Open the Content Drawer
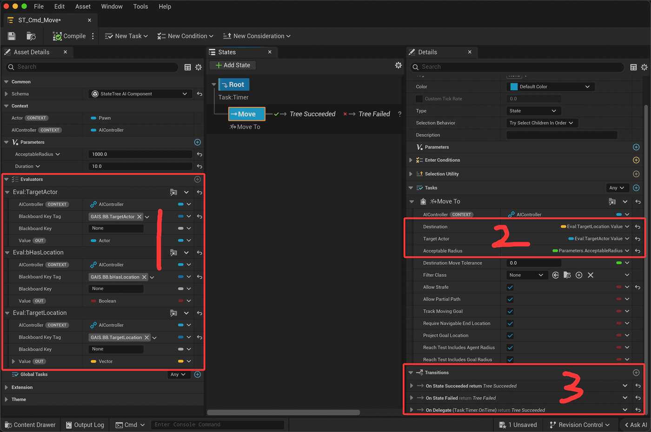651x432 pixels. pos(30,425)
